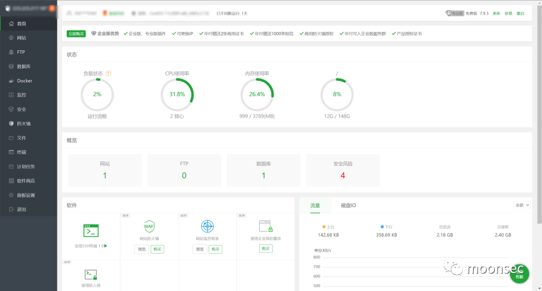Open the 首页 home icon in sidebar
Viewport: 542px width, 291px height.
tap(11, 23)
